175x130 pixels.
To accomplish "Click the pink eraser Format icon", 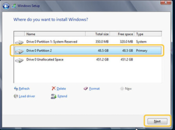I will (x=86, y=88).
